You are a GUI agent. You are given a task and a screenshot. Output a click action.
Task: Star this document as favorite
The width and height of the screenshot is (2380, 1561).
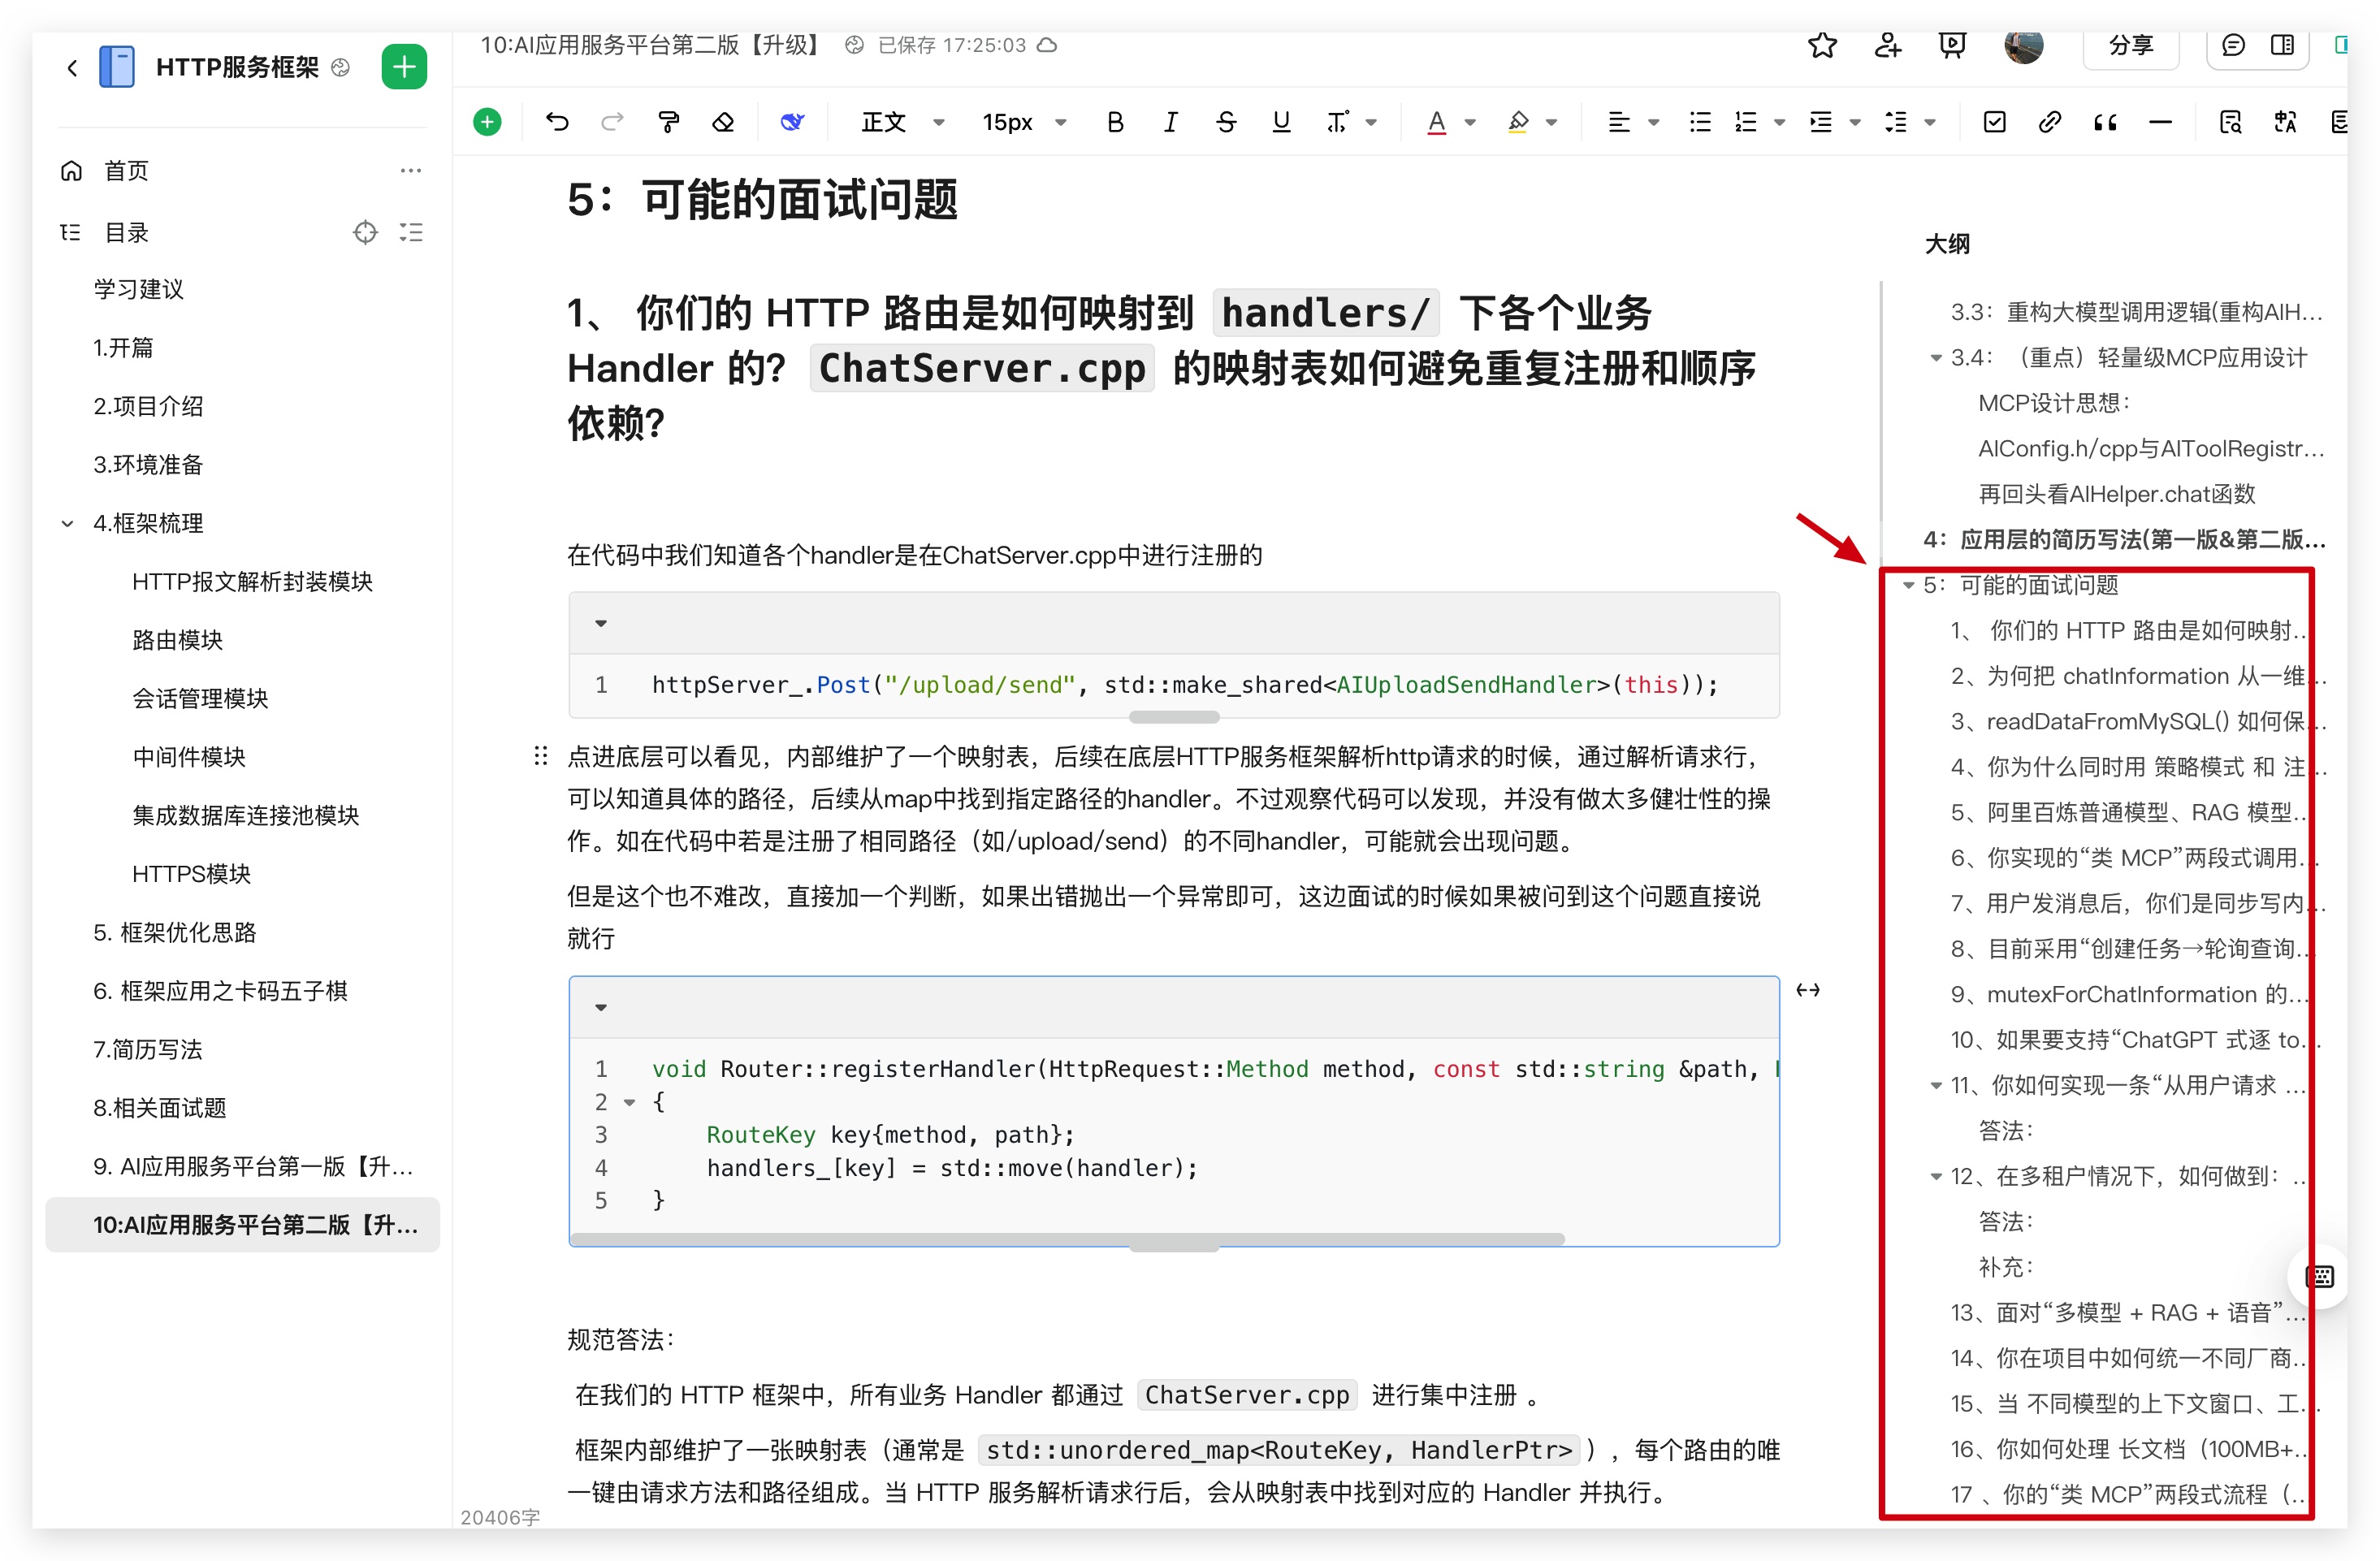tap(1822, 45)
